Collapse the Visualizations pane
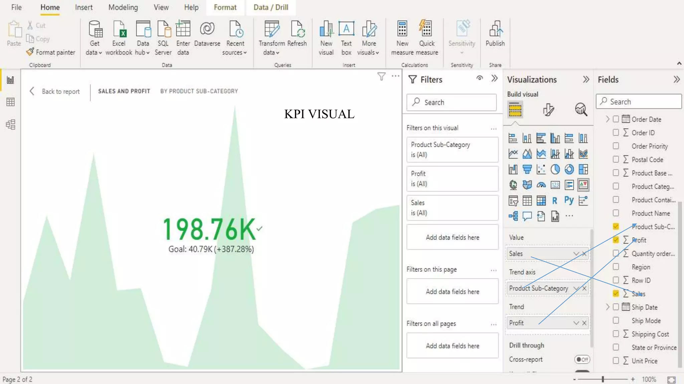Image resolution: width=684 pixels, height=384 pixels. [586, 79]
